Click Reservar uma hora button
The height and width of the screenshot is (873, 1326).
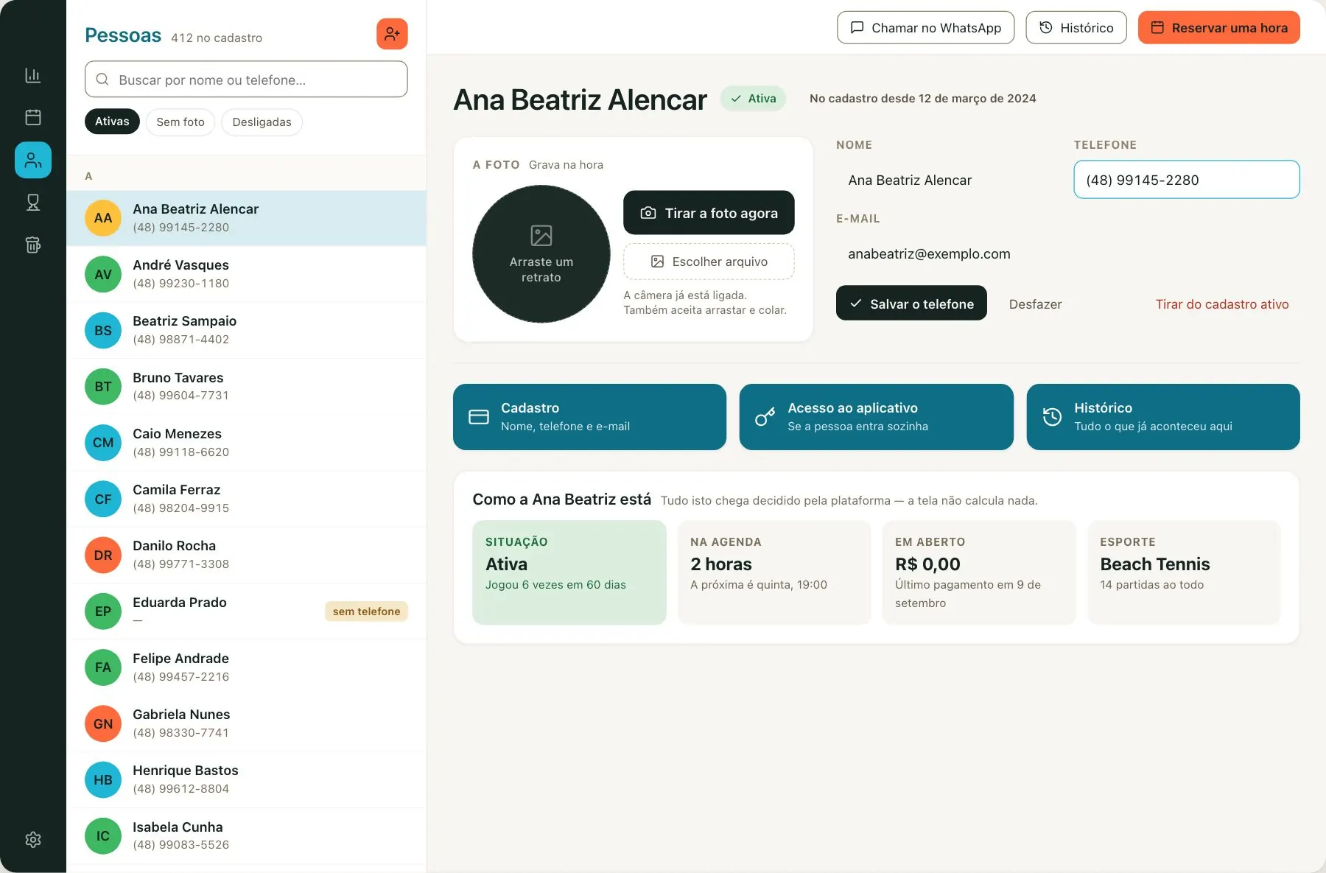point(1219,27)
